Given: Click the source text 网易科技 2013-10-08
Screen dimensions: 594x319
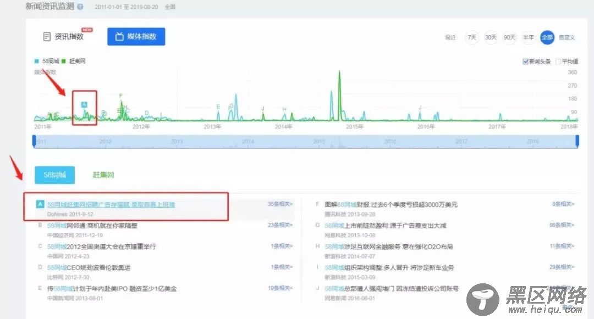Looking at the screenshot, I should [350, 235].
